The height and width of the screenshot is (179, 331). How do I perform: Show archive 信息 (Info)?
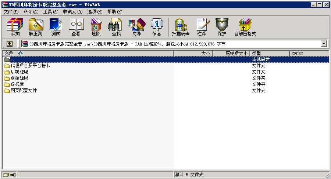point(157,27)
